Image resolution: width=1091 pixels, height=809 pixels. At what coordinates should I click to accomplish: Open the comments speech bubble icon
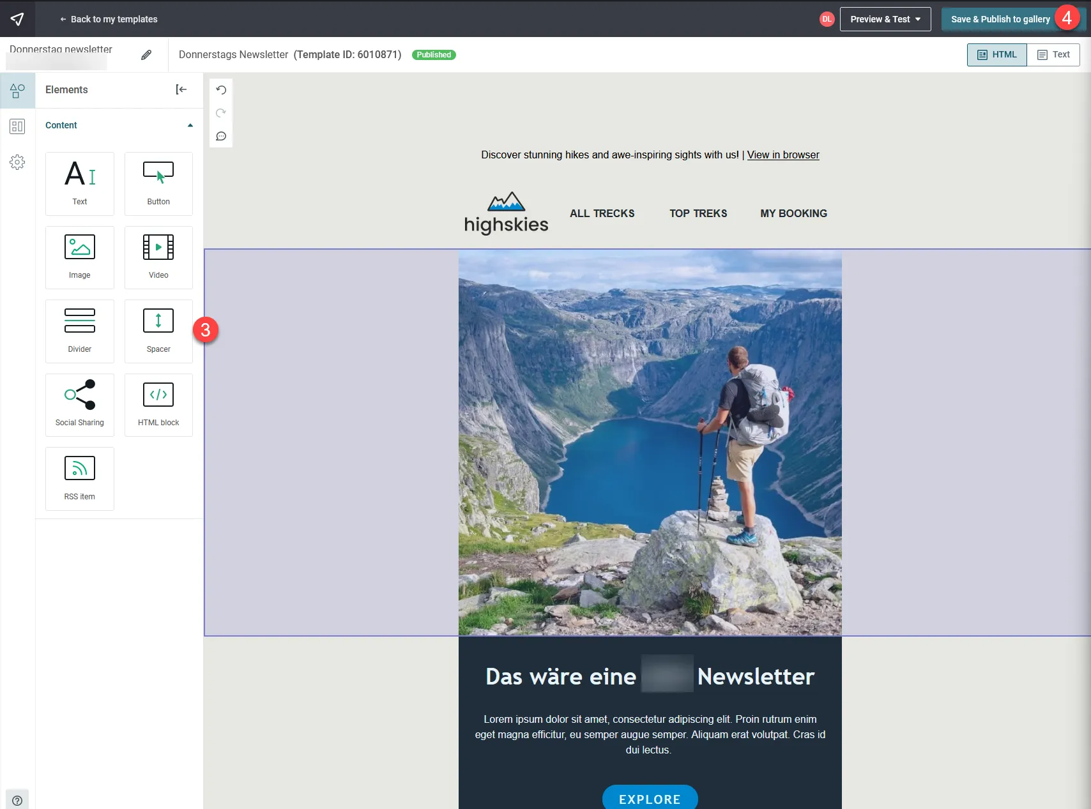tap(221, 136)
